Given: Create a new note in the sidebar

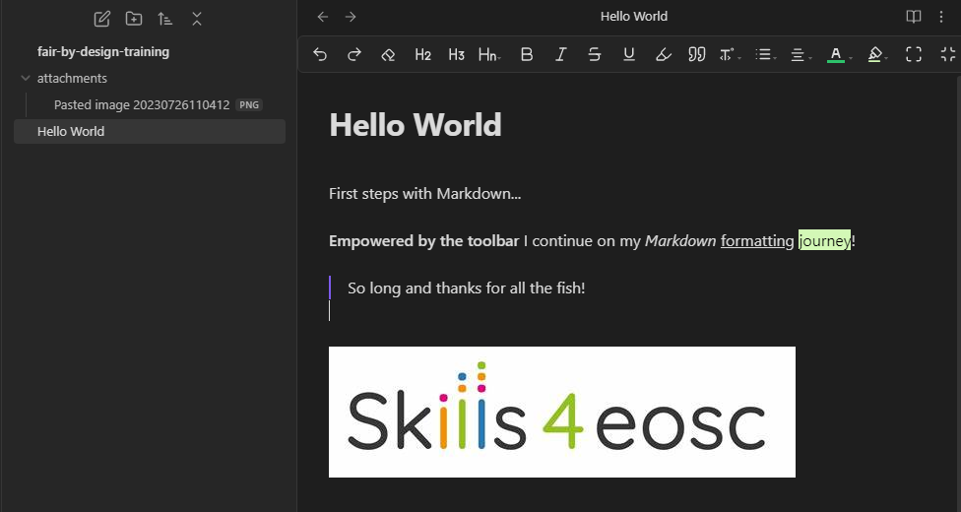Looking at the screenshot, I should tap(101, 19).
